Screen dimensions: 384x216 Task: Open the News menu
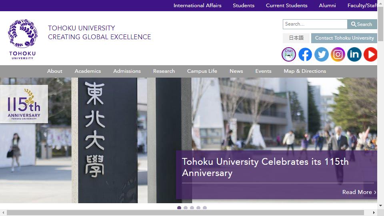pyautogui.click(x=236, y=71)
